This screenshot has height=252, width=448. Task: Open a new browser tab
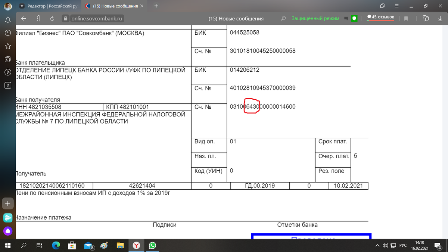(156, 6)
